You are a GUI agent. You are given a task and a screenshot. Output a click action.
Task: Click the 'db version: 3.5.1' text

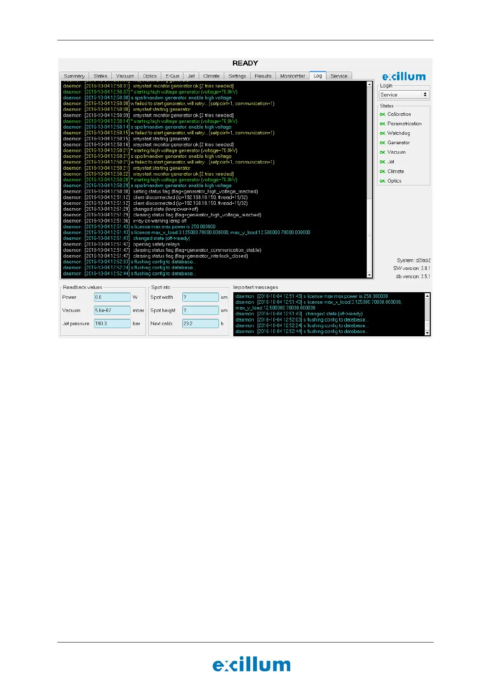pos(413,277)
